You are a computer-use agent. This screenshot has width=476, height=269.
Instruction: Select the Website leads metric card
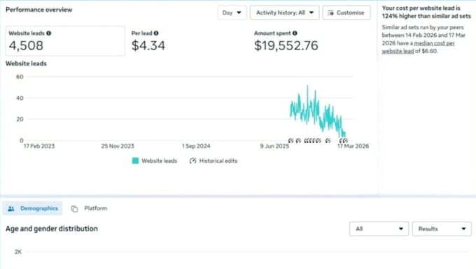[65, 41]
